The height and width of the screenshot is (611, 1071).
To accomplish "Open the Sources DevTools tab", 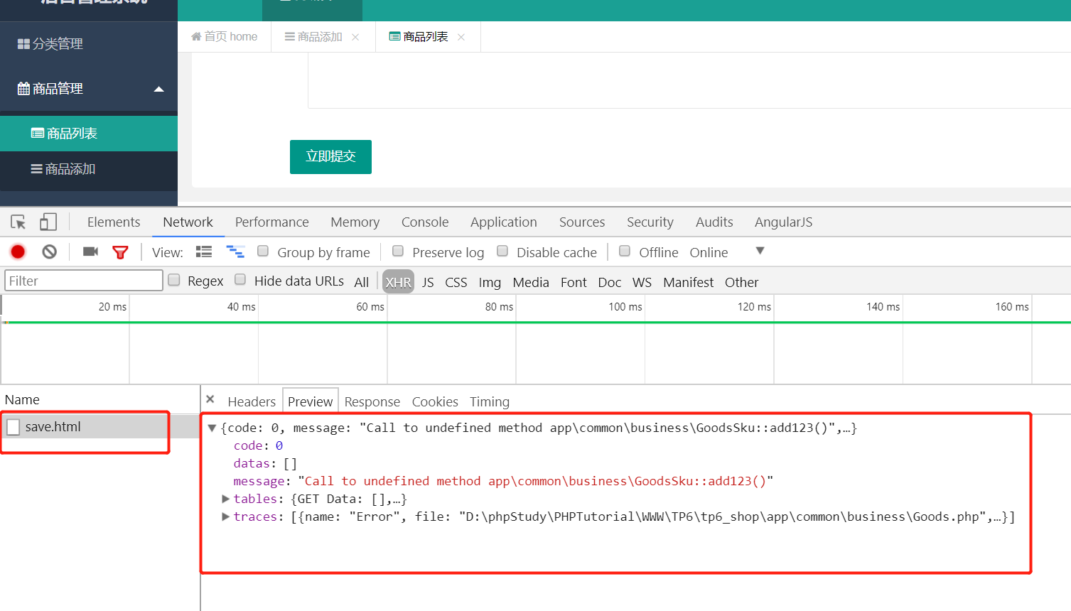I will [x=582, y=222].
